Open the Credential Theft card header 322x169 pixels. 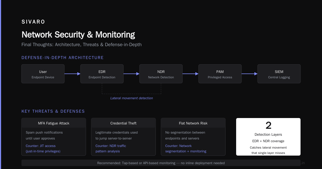pos(123,123)
